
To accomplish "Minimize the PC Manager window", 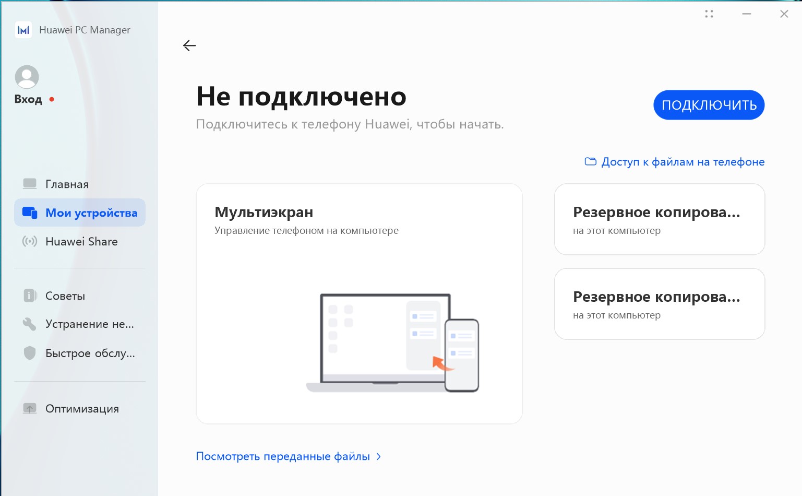I will click(747, 14).
